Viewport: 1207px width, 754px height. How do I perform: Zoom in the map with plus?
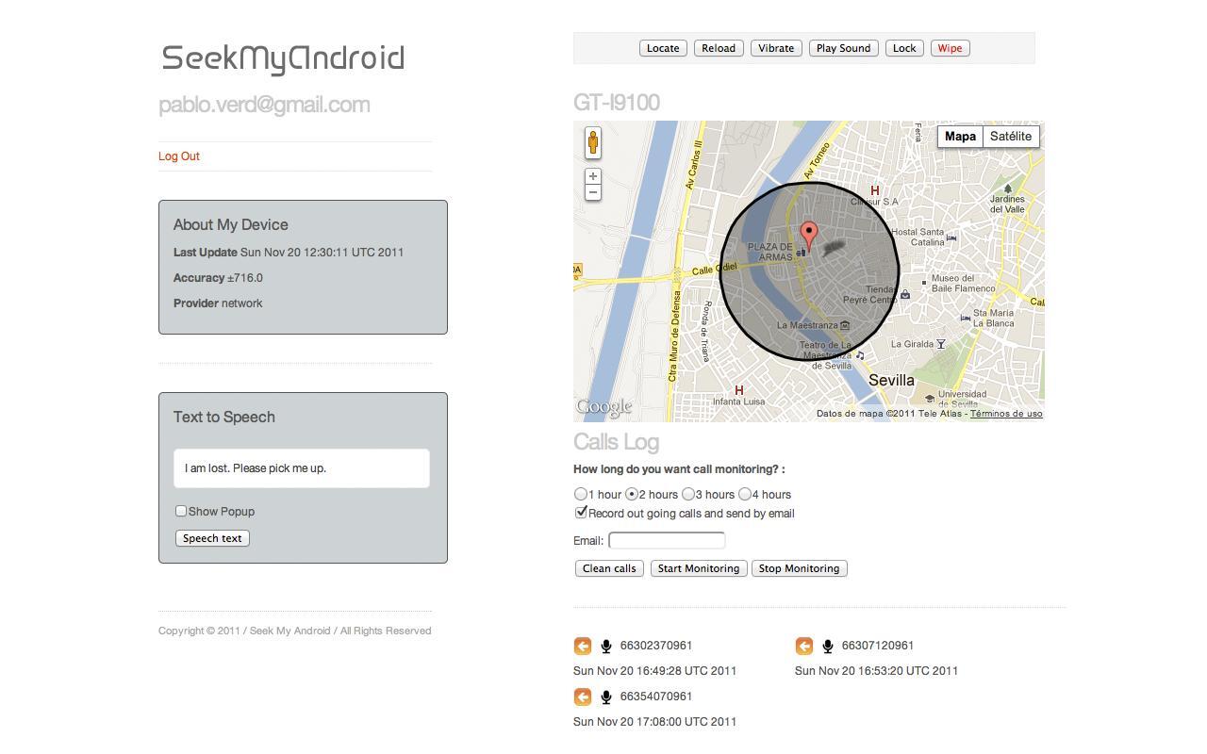click(x=592, y=176)
